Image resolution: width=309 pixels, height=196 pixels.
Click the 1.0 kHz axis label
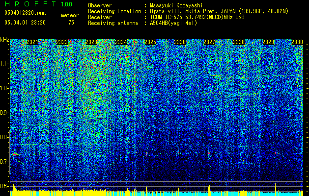click(4, 88)
